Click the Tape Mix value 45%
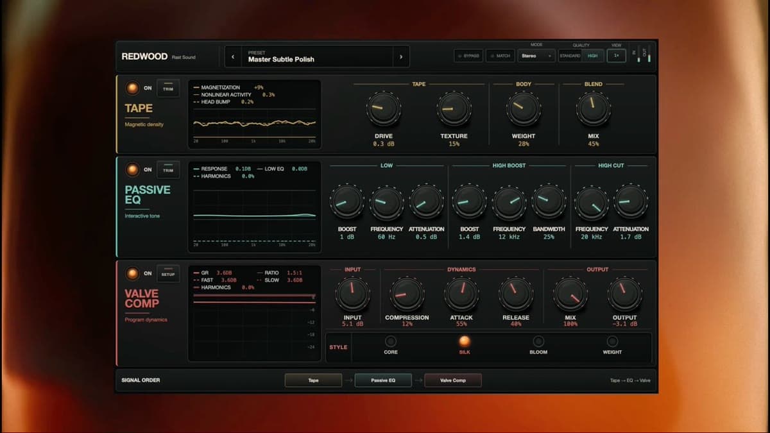Screen dimensions: 770x433 pos(593,144)
